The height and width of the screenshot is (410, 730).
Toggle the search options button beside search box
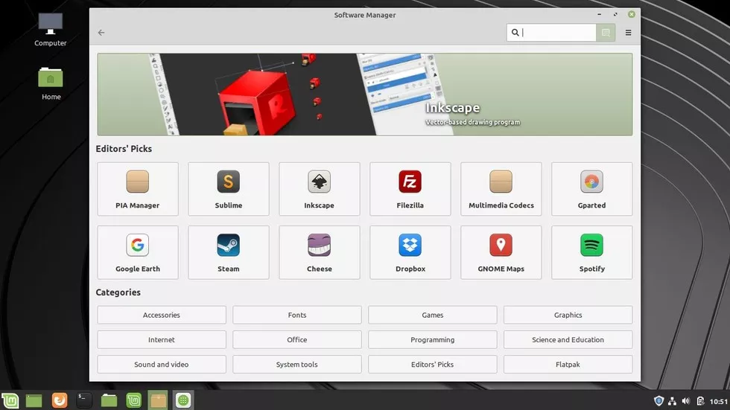[x=606, y=33]
